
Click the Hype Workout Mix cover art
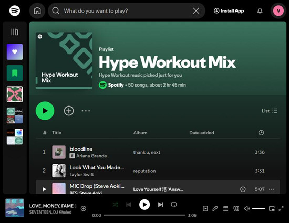[x=64, y=60]
